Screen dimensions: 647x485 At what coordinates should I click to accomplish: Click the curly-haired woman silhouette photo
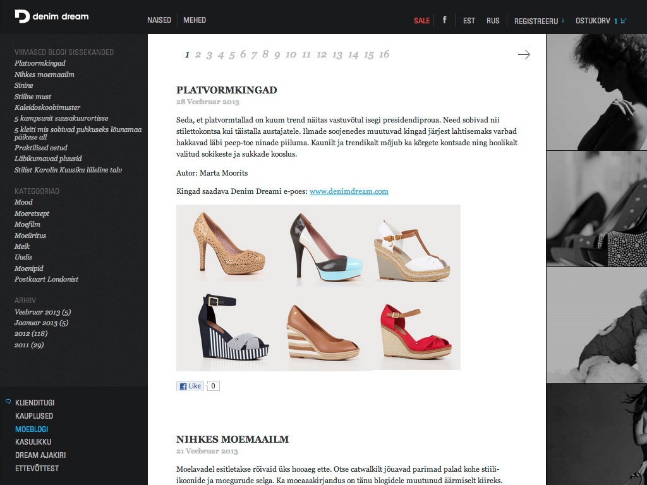click(x=596, y=92)
